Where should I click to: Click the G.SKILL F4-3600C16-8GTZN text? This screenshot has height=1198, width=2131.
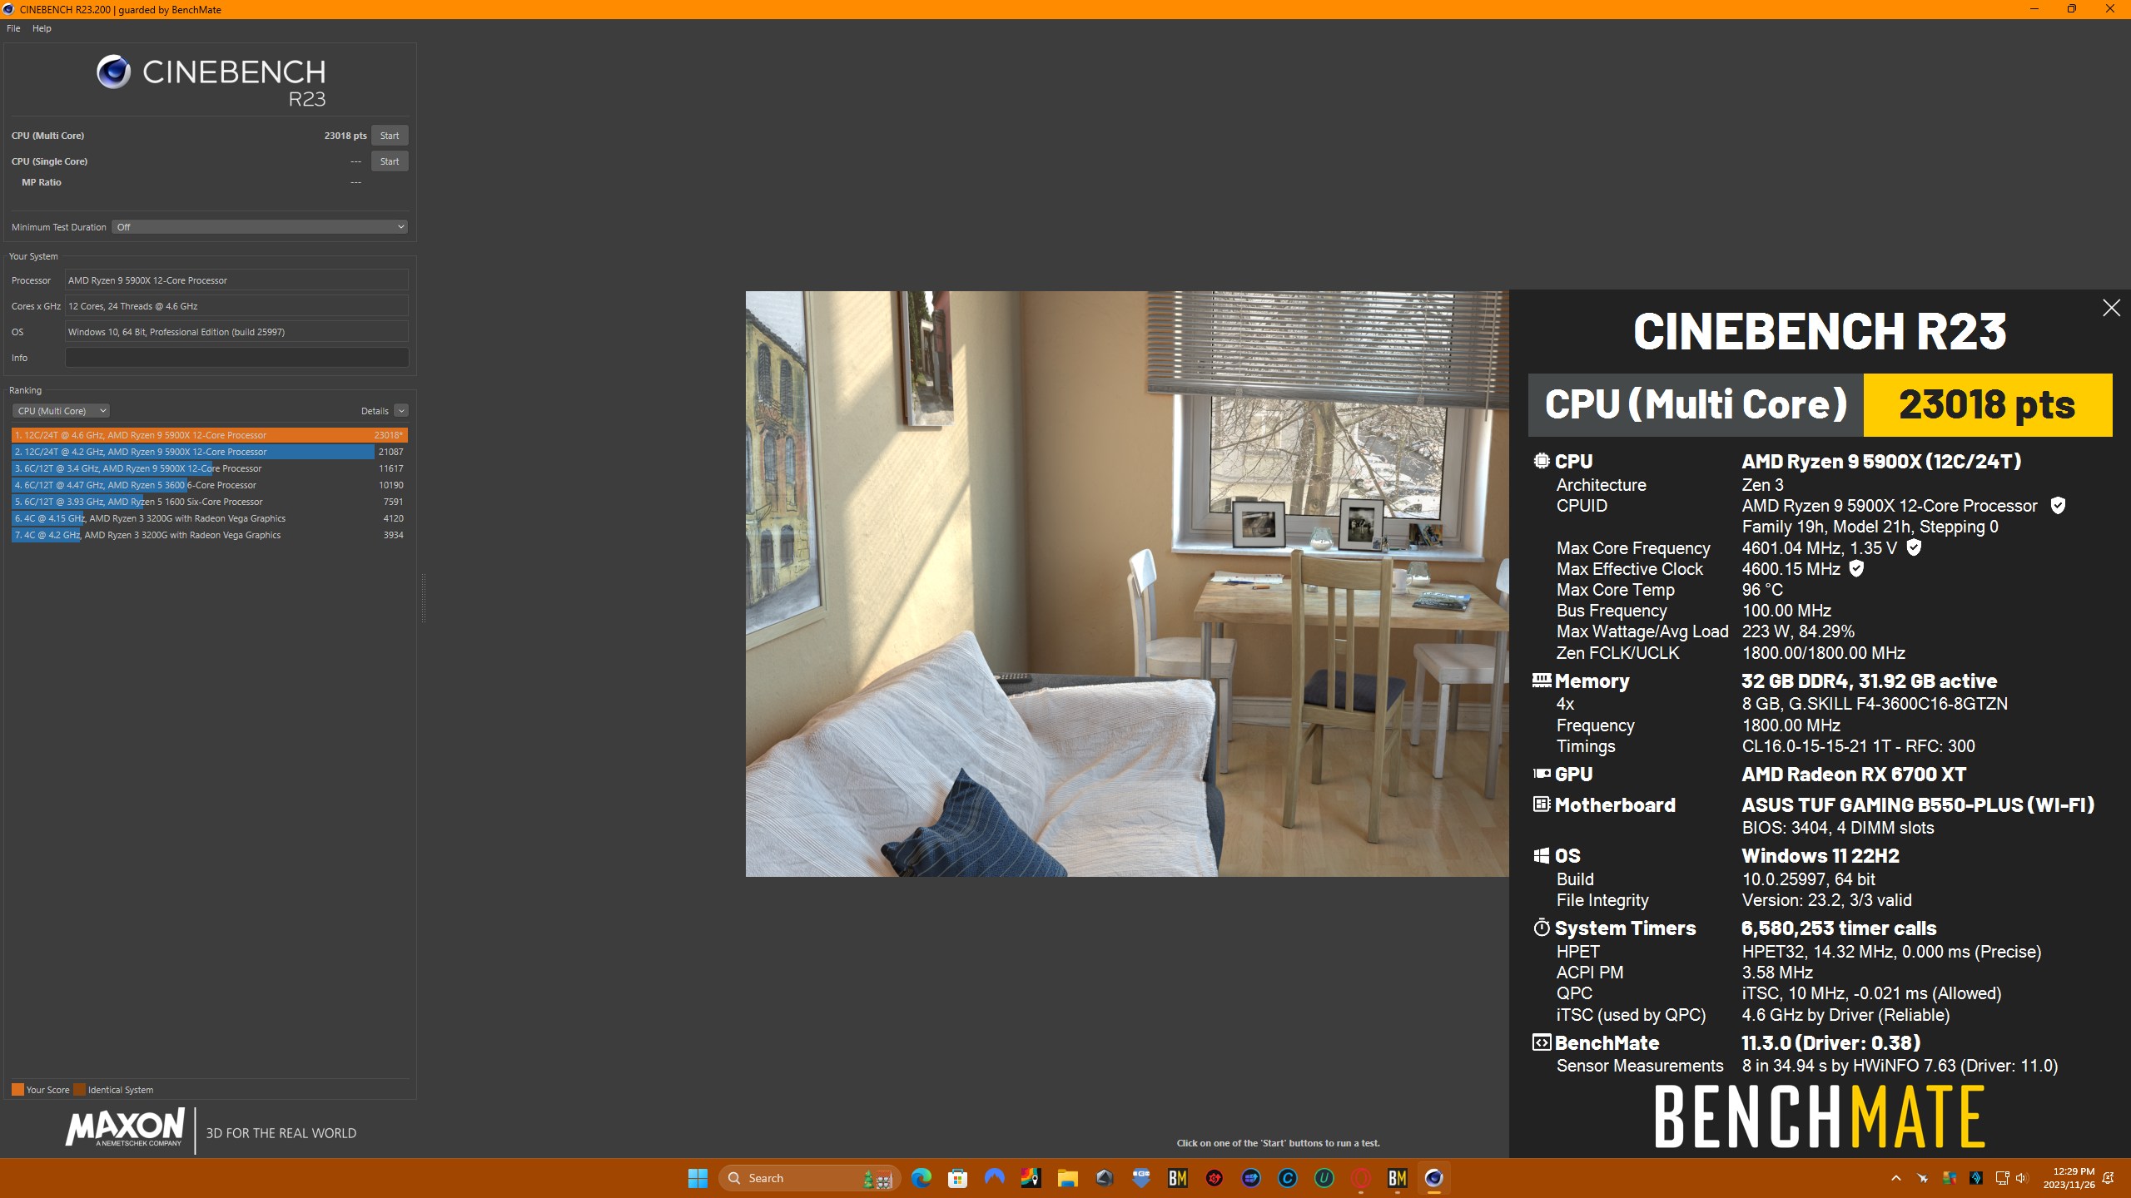pyautogui.click(x=1898, y=704)
